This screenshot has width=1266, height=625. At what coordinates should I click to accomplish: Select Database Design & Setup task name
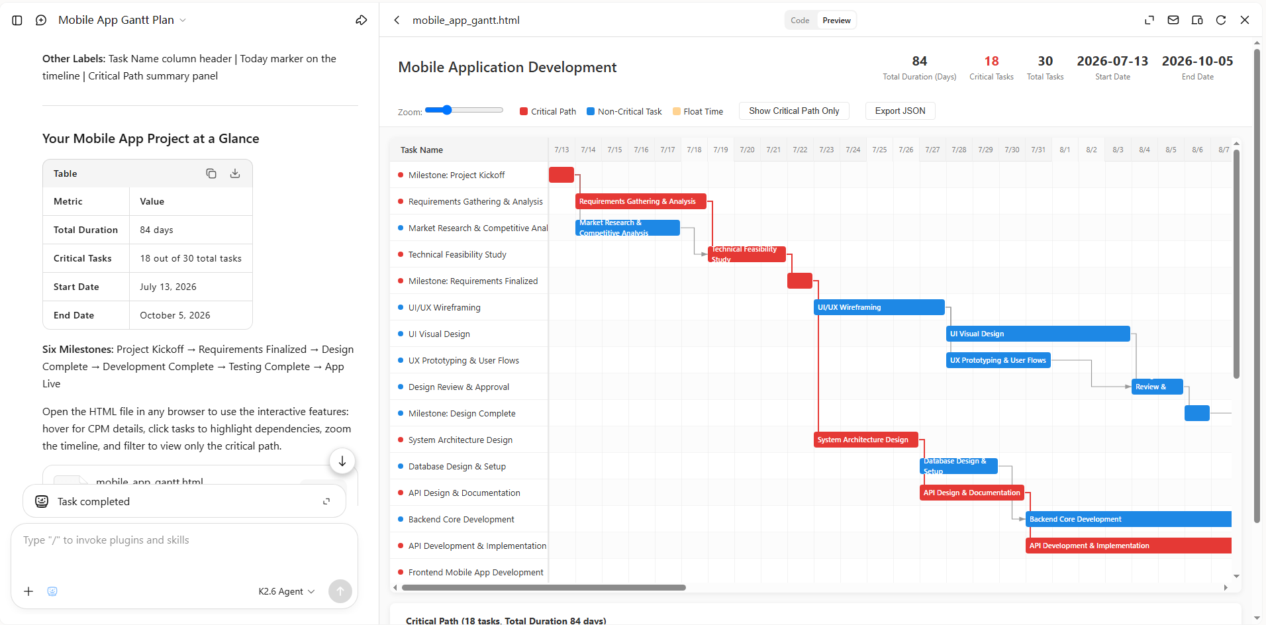457,466
